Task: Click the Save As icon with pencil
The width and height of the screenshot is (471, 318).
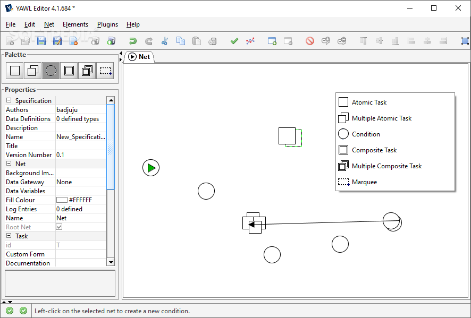Action: tap(57, 41)
